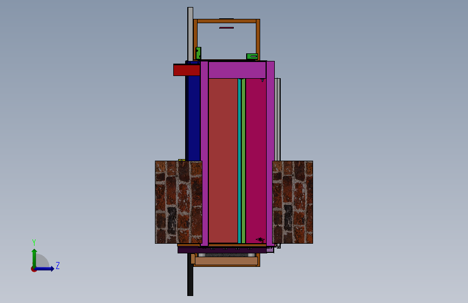Select the small red slot inside the top frame
This screenshot has width=468, height=303.
[227, 27]
